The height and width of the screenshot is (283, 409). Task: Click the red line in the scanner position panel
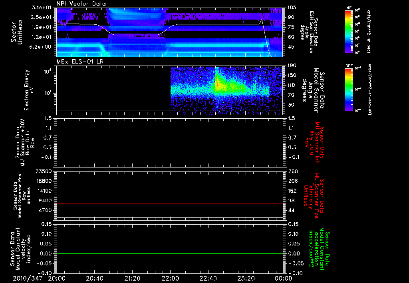tap(170, 203)
